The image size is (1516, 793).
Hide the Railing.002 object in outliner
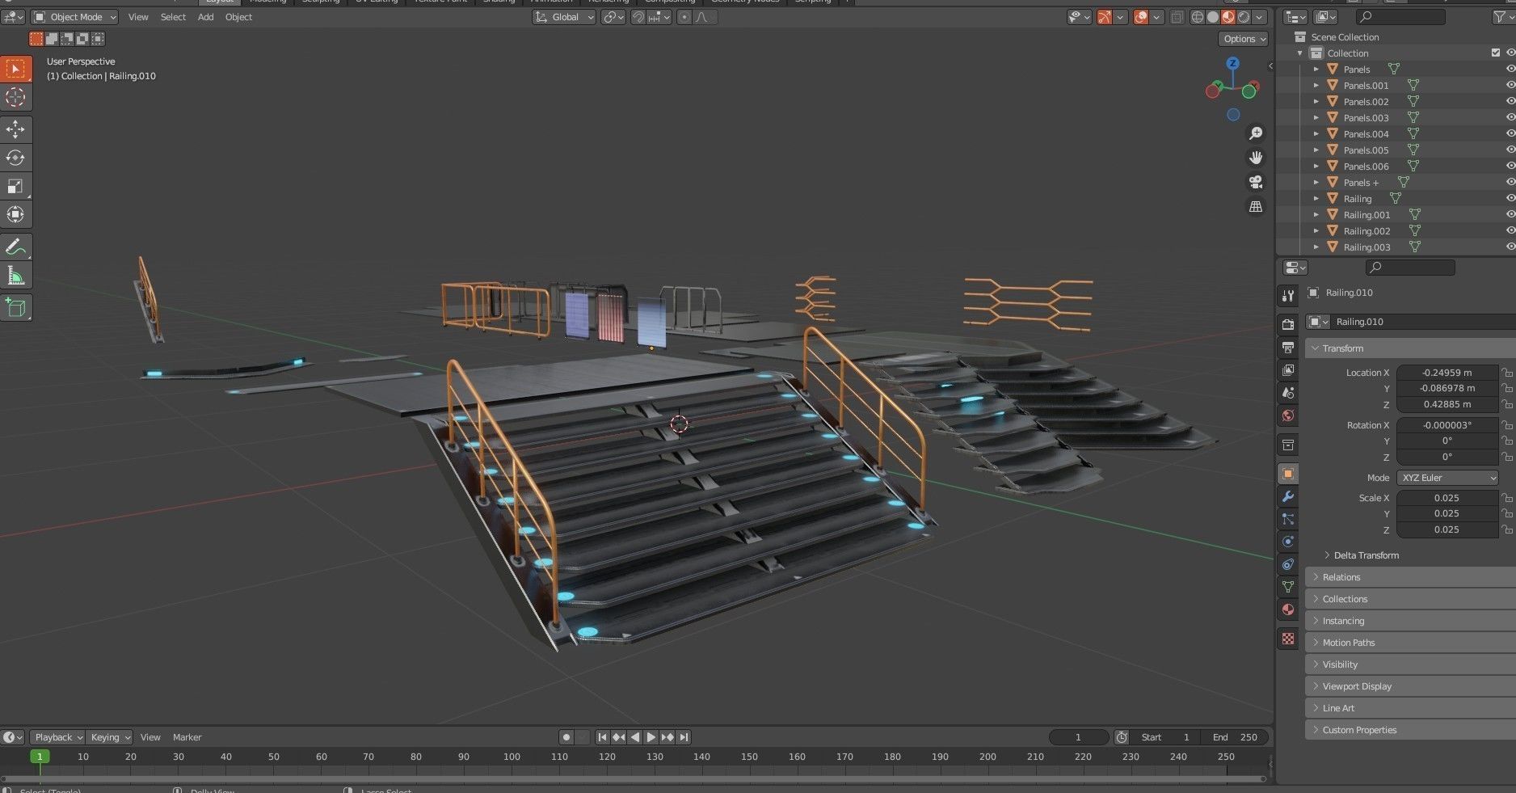point(1510,230)
